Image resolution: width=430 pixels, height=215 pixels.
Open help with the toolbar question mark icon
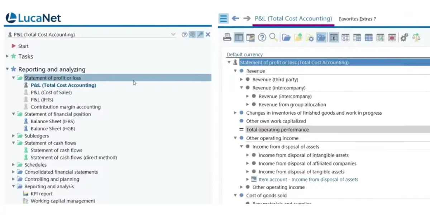click(262, 37)
